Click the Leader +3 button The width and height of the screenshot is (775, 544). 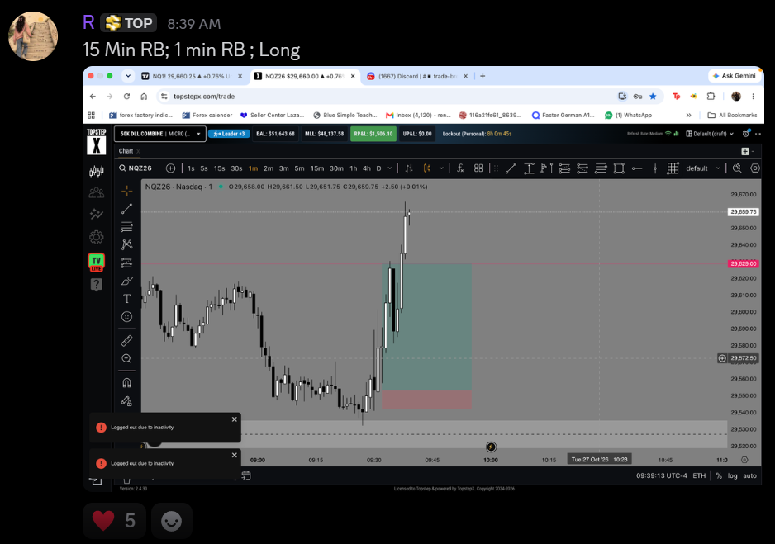(x=230, y=134)
